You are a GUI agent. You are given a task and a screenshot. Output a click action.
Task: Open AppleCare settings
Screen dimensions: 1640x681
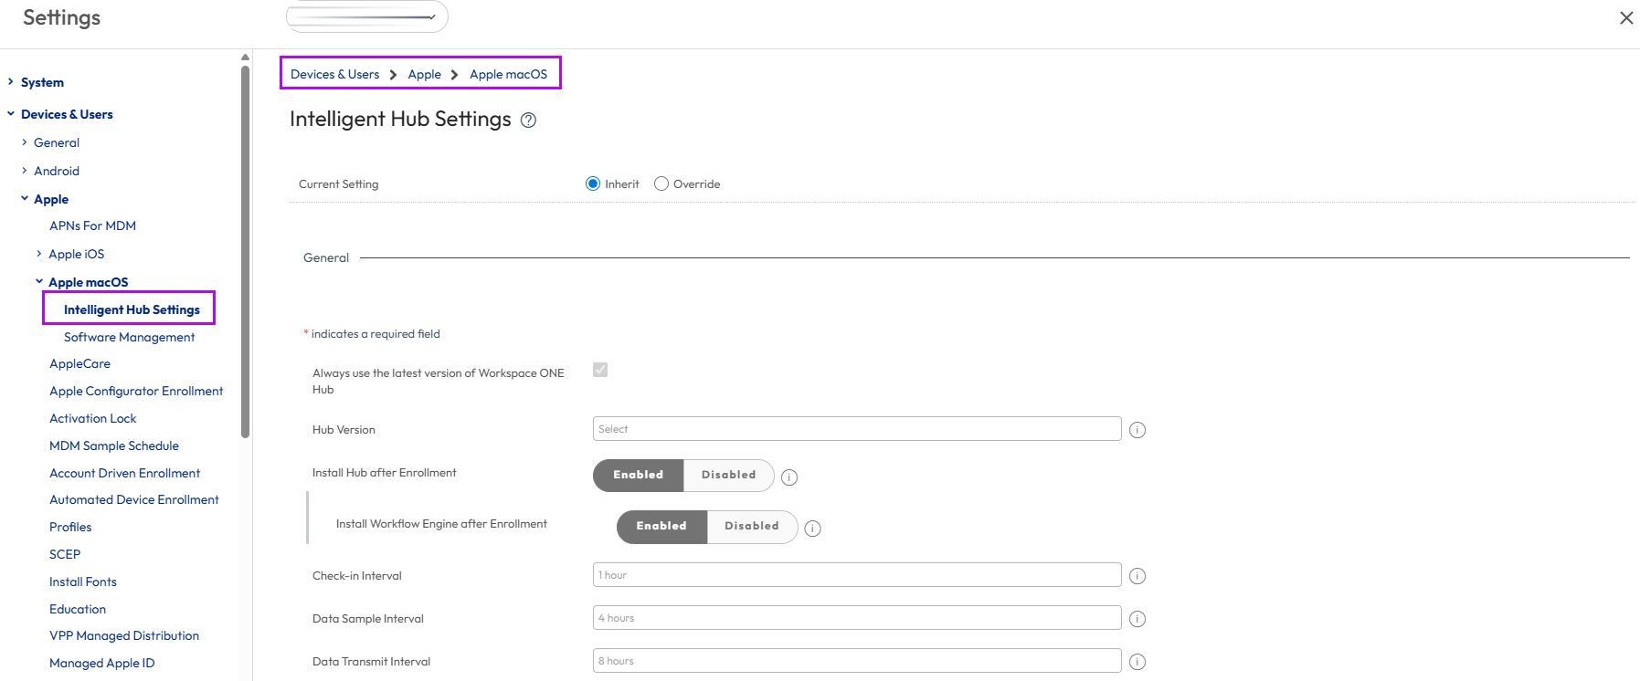[x=79, y=363]
